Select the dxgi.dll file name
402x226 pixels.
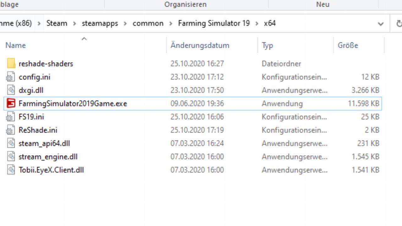pyautogui.click(x=31, y=90)
